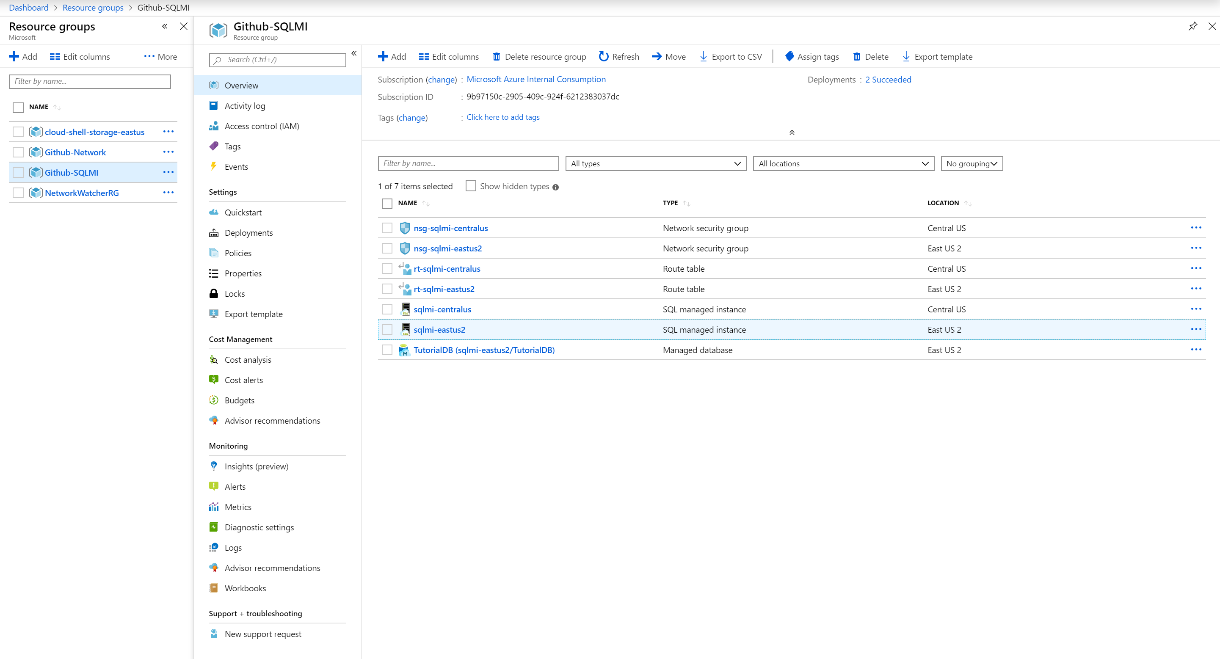Click the TutorialDB managed database icon
The image size is (1220, 659).
[404, 350]
